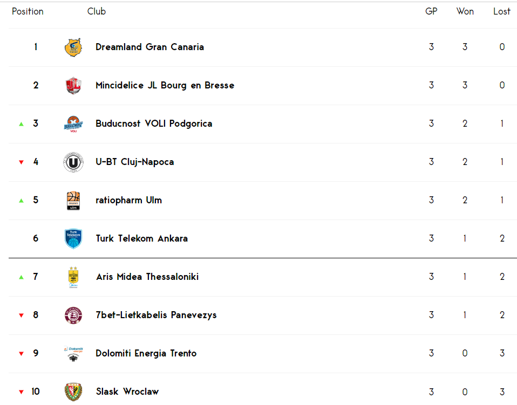Select the ratiopharm Ulm club name

point(128,201)
